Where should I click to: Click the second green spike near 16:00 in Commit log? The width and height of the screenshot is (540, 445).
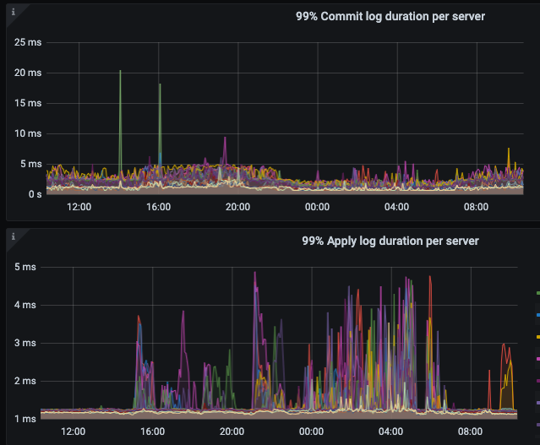[160, 85]
